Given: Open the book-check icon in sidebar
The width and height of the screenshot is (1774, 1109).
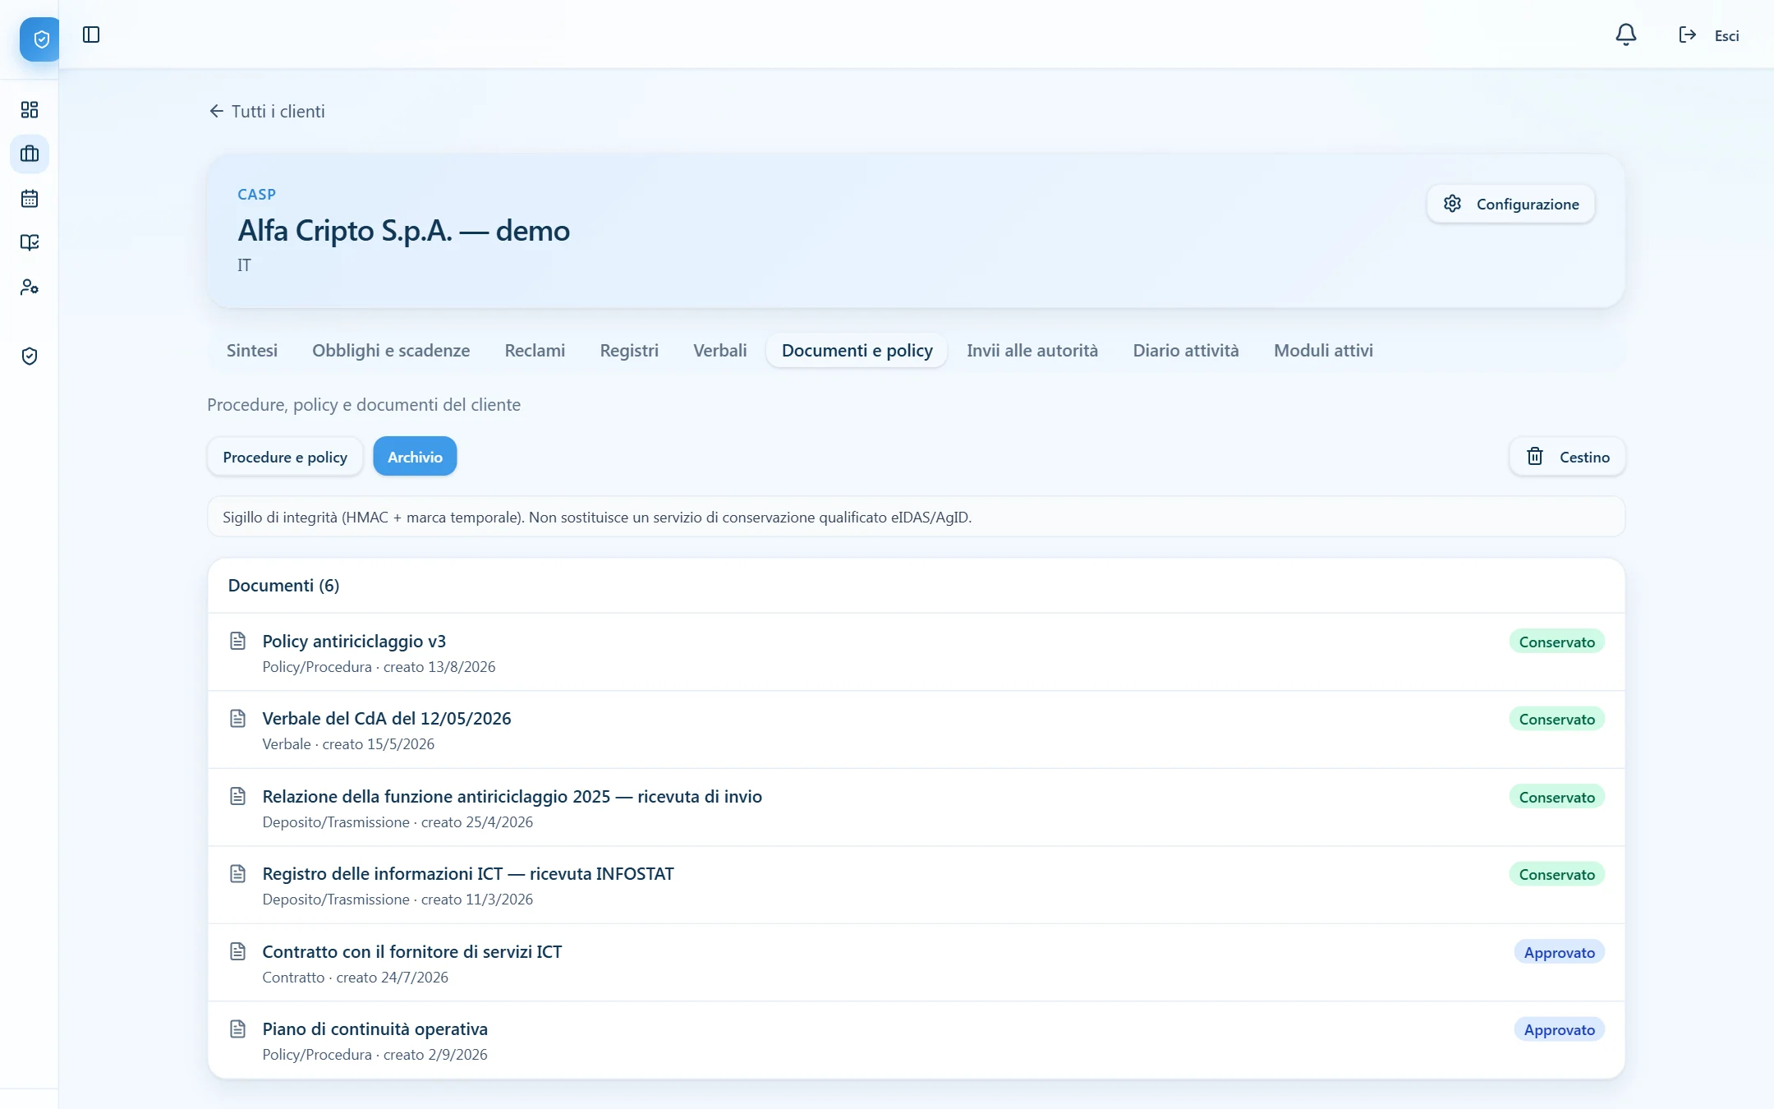Looking at the screenshot, I should point(30,242).
